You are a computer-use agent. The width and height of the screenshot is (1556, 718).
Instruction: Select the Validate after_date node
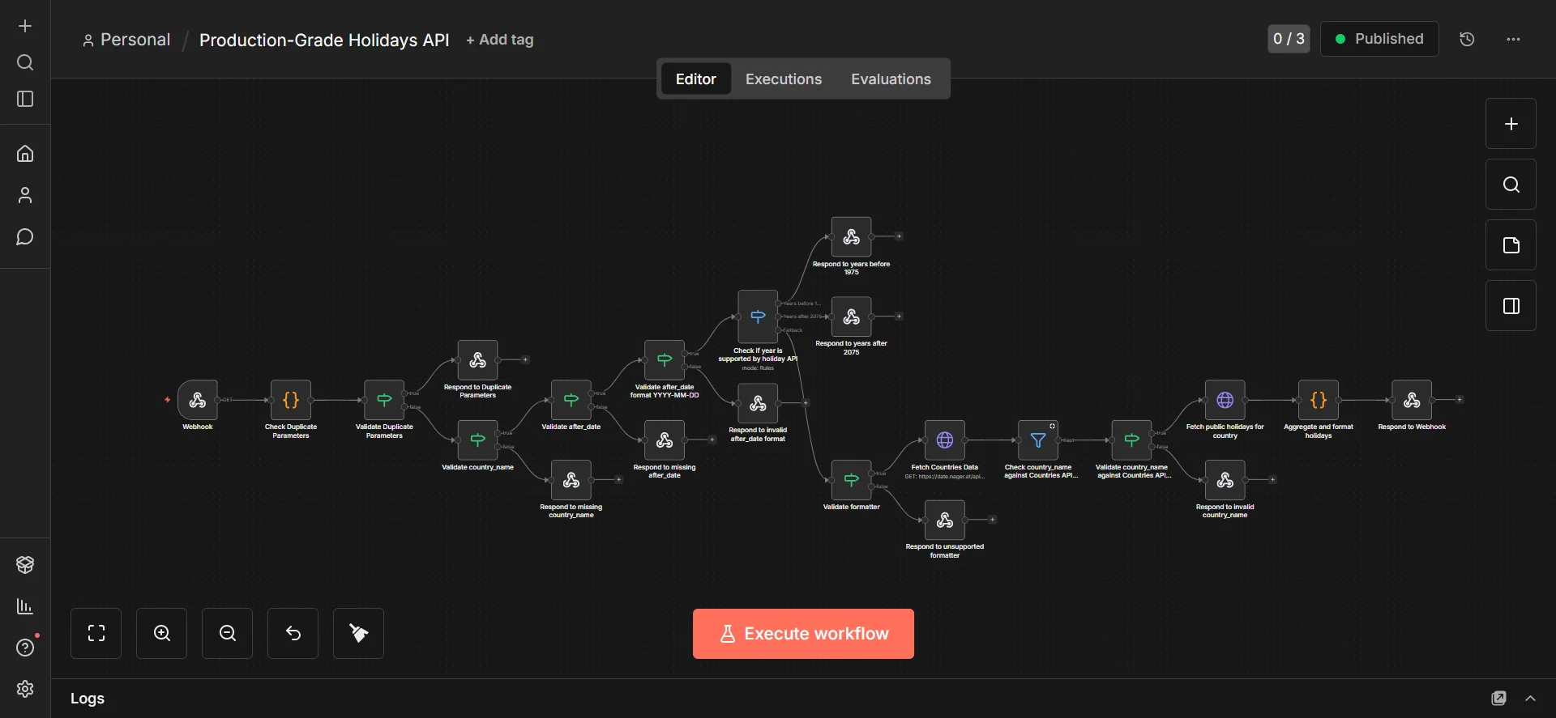tap(571, 400)
